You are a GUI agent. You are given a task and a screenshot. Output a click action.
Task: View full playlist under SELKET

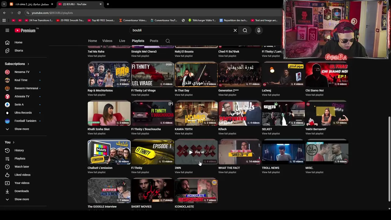pos(271,134)
